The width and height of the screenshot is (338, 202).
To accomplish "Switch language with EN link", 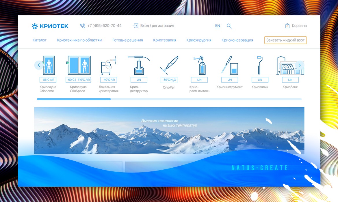I will 218,26.
